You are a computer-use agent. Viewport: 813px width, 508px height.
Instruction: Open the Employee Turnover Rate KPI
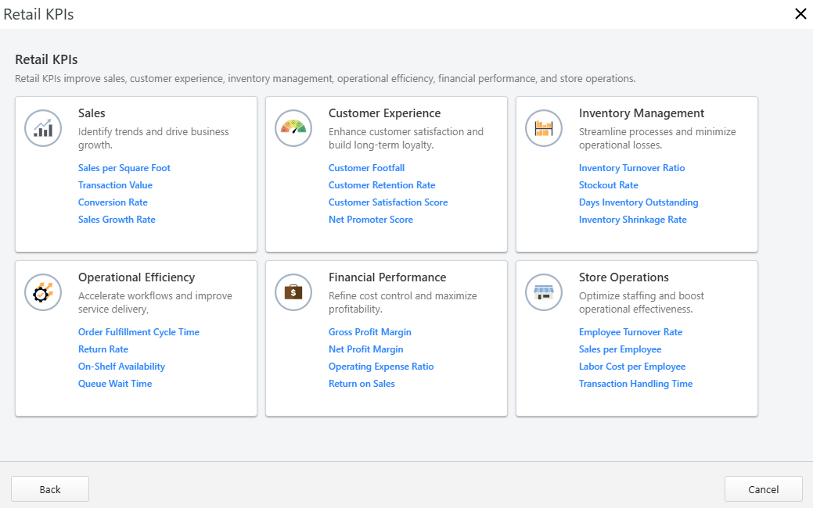coord(631,331)
